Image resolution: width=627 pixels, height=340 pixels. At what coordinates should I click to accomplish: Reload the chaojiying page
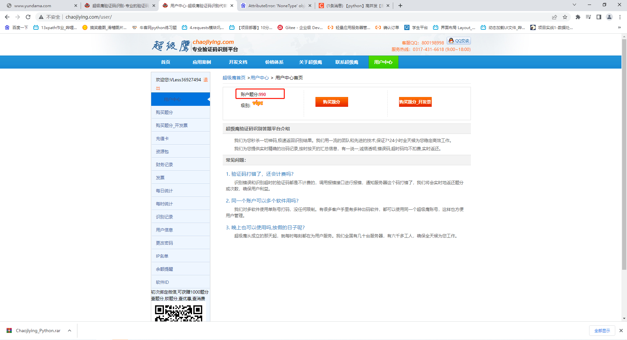pyautogui.click(x=28, y=17)
